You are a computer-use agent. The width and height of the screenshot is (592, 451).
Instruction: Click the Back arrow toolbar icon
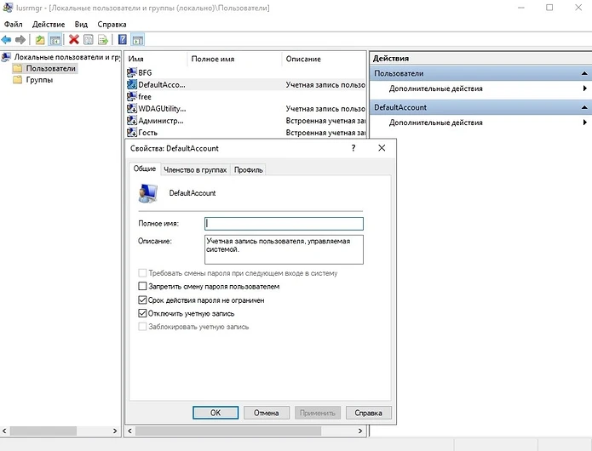(x=7, y=40)
